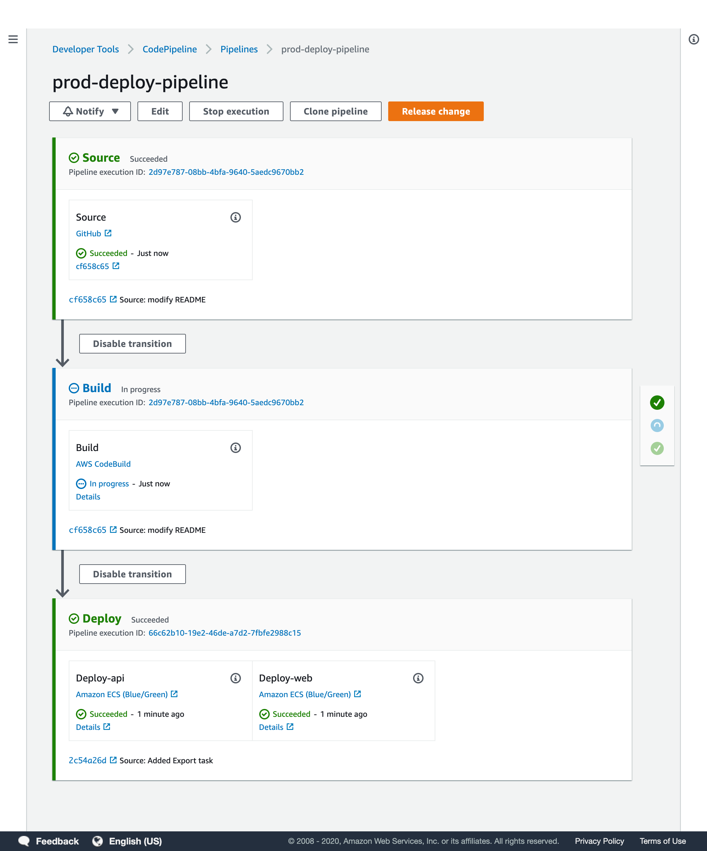707x851 pixels.
Task: Jump to Source stage via green check indicator
Action: 657,402
